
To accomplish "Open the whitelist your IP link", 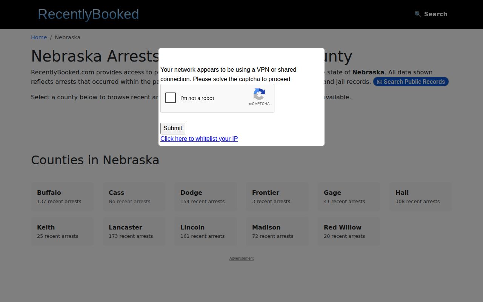I will 199,139.
